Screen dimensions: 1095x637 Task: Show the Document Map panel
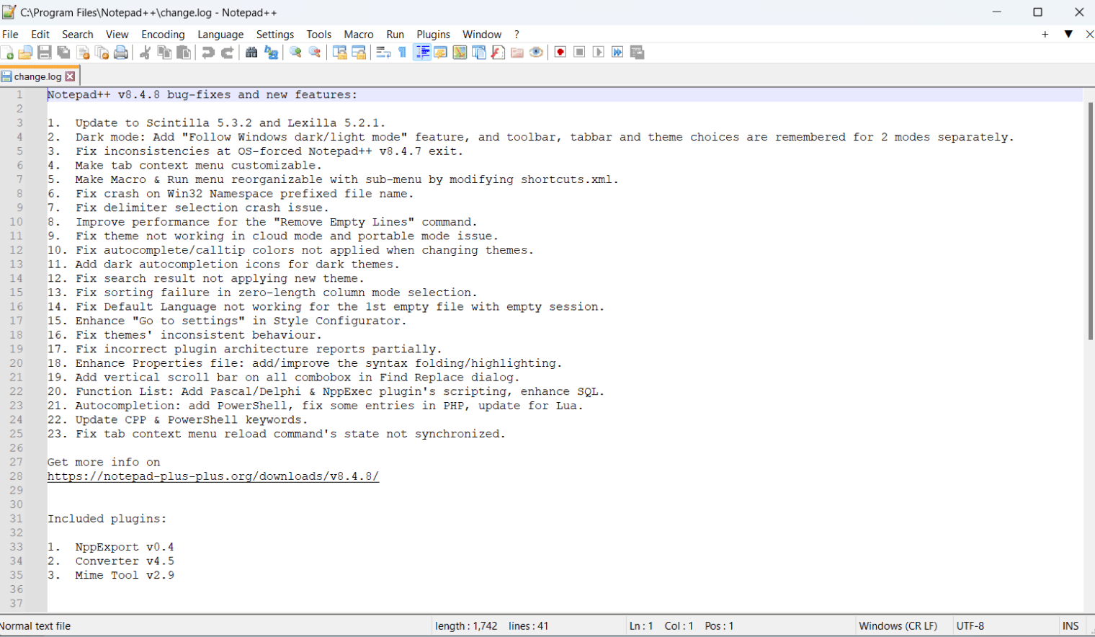tap(460, 53)
